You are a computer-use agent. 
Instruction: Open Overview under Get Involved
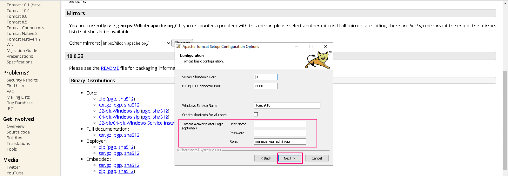coord(16,127)
